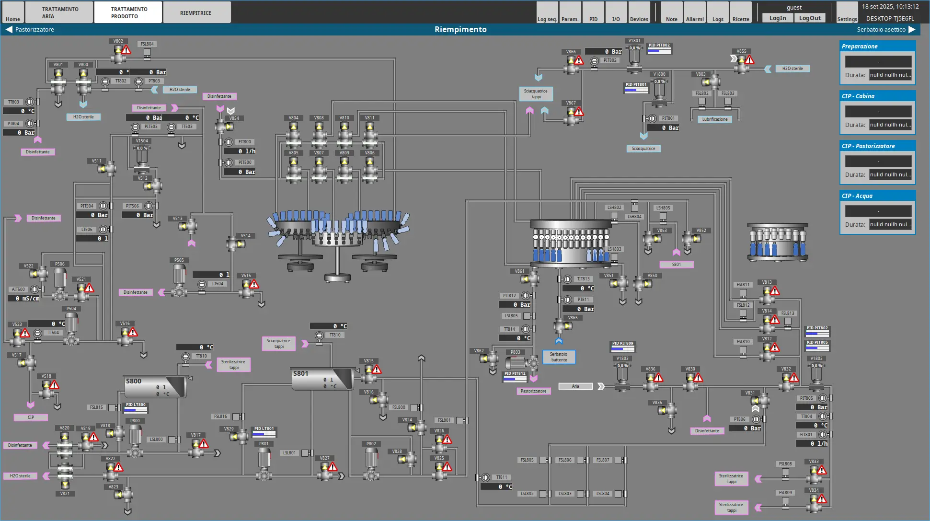
Task: Click pump P803 icon
Action: coord(522,363)
